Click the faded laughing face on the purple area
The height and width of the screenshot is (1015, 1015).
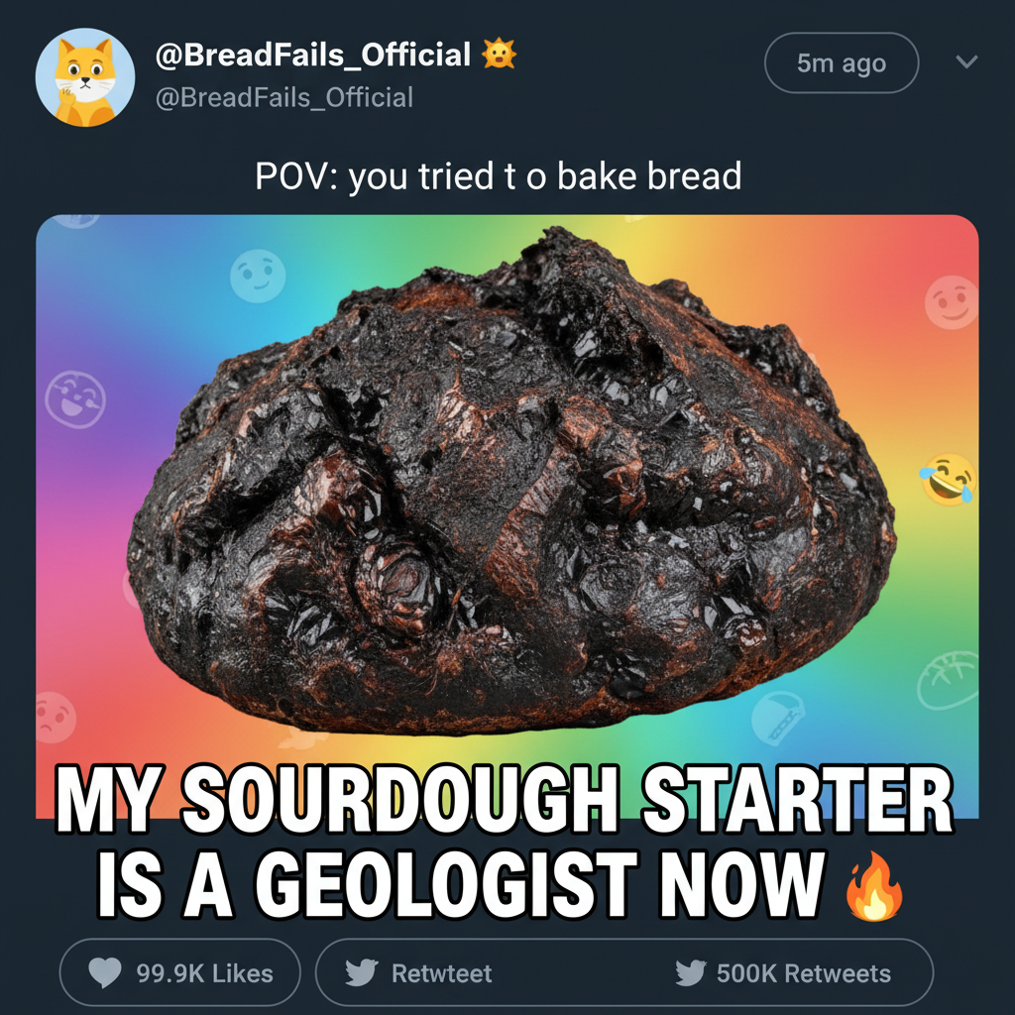click(75, 397)
